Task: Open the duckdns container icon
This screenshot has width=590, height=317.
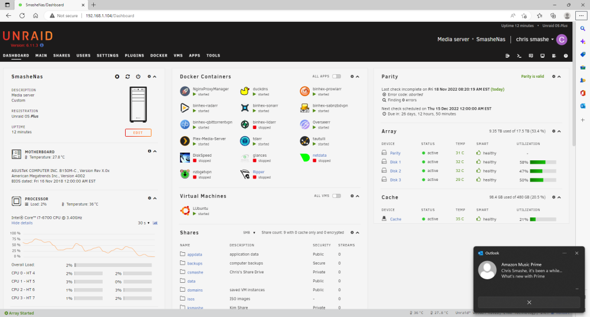Action: point(245,91)
